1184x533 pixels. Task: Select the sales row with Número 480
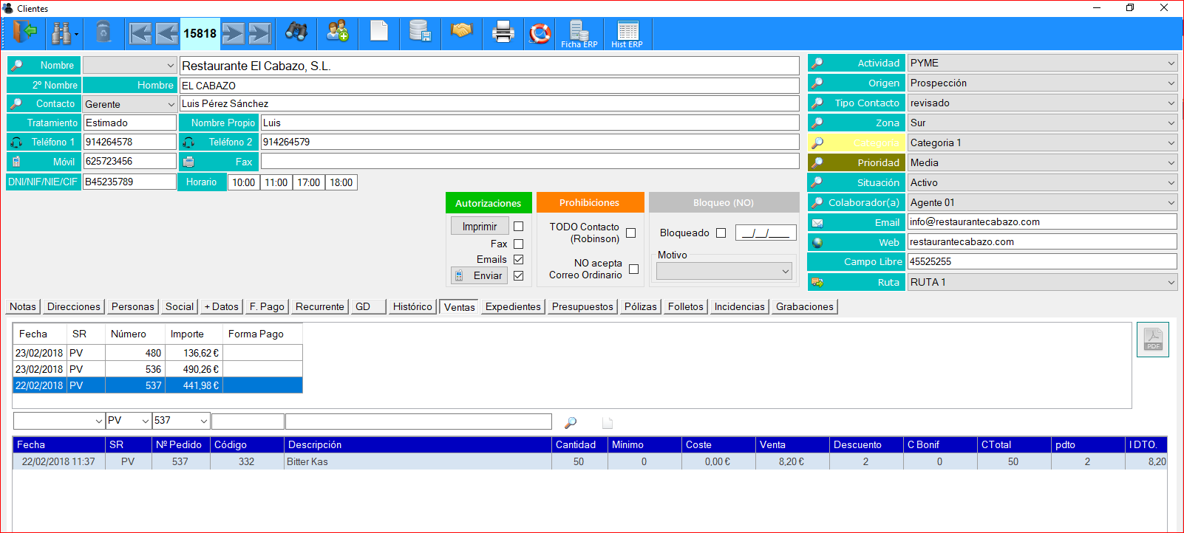tap(157, 353)
